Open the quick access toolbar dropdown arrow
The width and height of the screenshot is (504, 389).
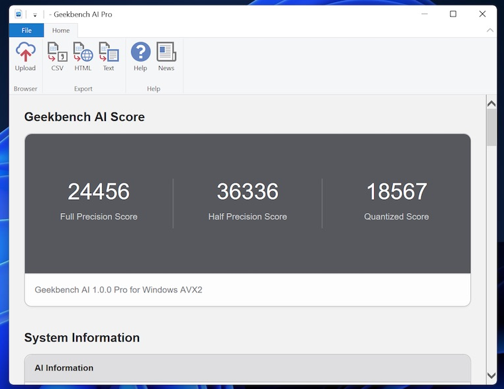tap(35, 15)
